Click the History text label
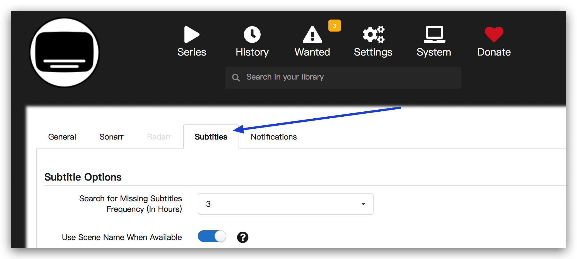The image size is (577, 259). point(252,52)
